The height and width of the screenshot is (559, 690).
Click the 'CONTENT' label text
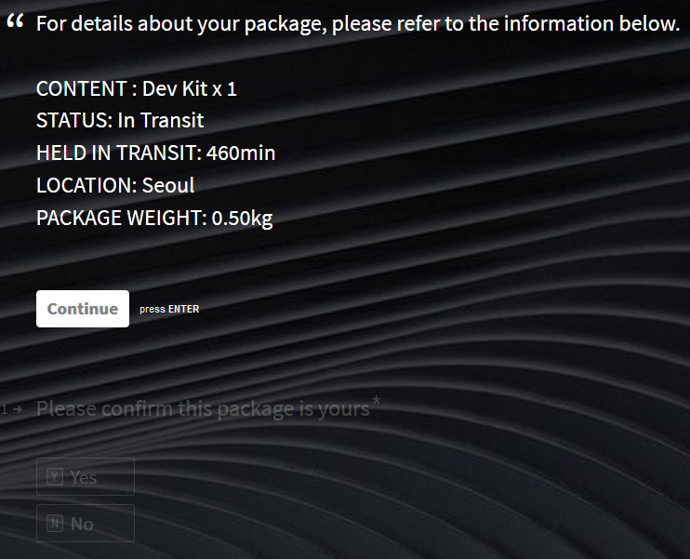(x=81, y=88)
